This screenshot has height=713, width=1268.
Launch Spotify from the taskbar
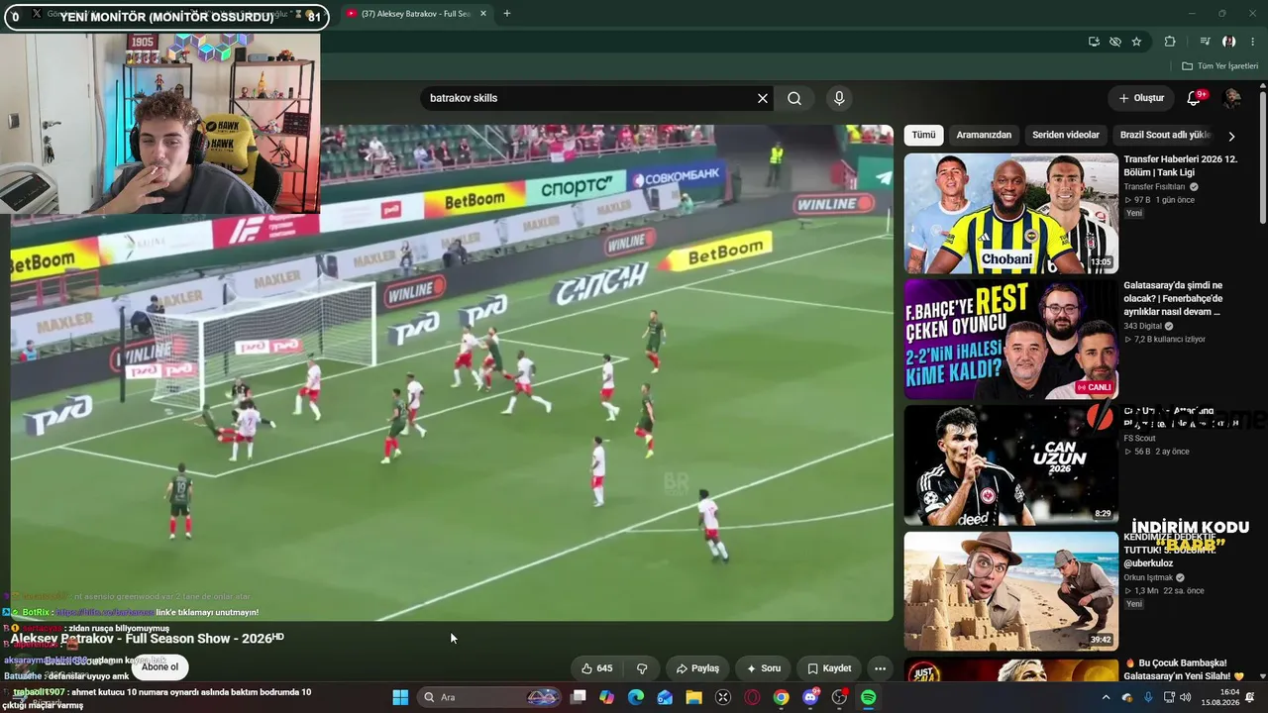point(868,697)
